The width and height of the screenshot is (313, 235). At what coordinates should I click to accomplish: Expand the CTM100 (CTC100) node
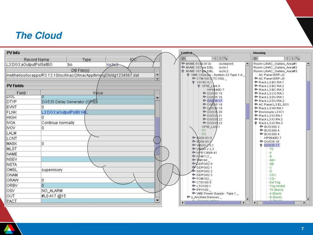click(x=193, y=79)
